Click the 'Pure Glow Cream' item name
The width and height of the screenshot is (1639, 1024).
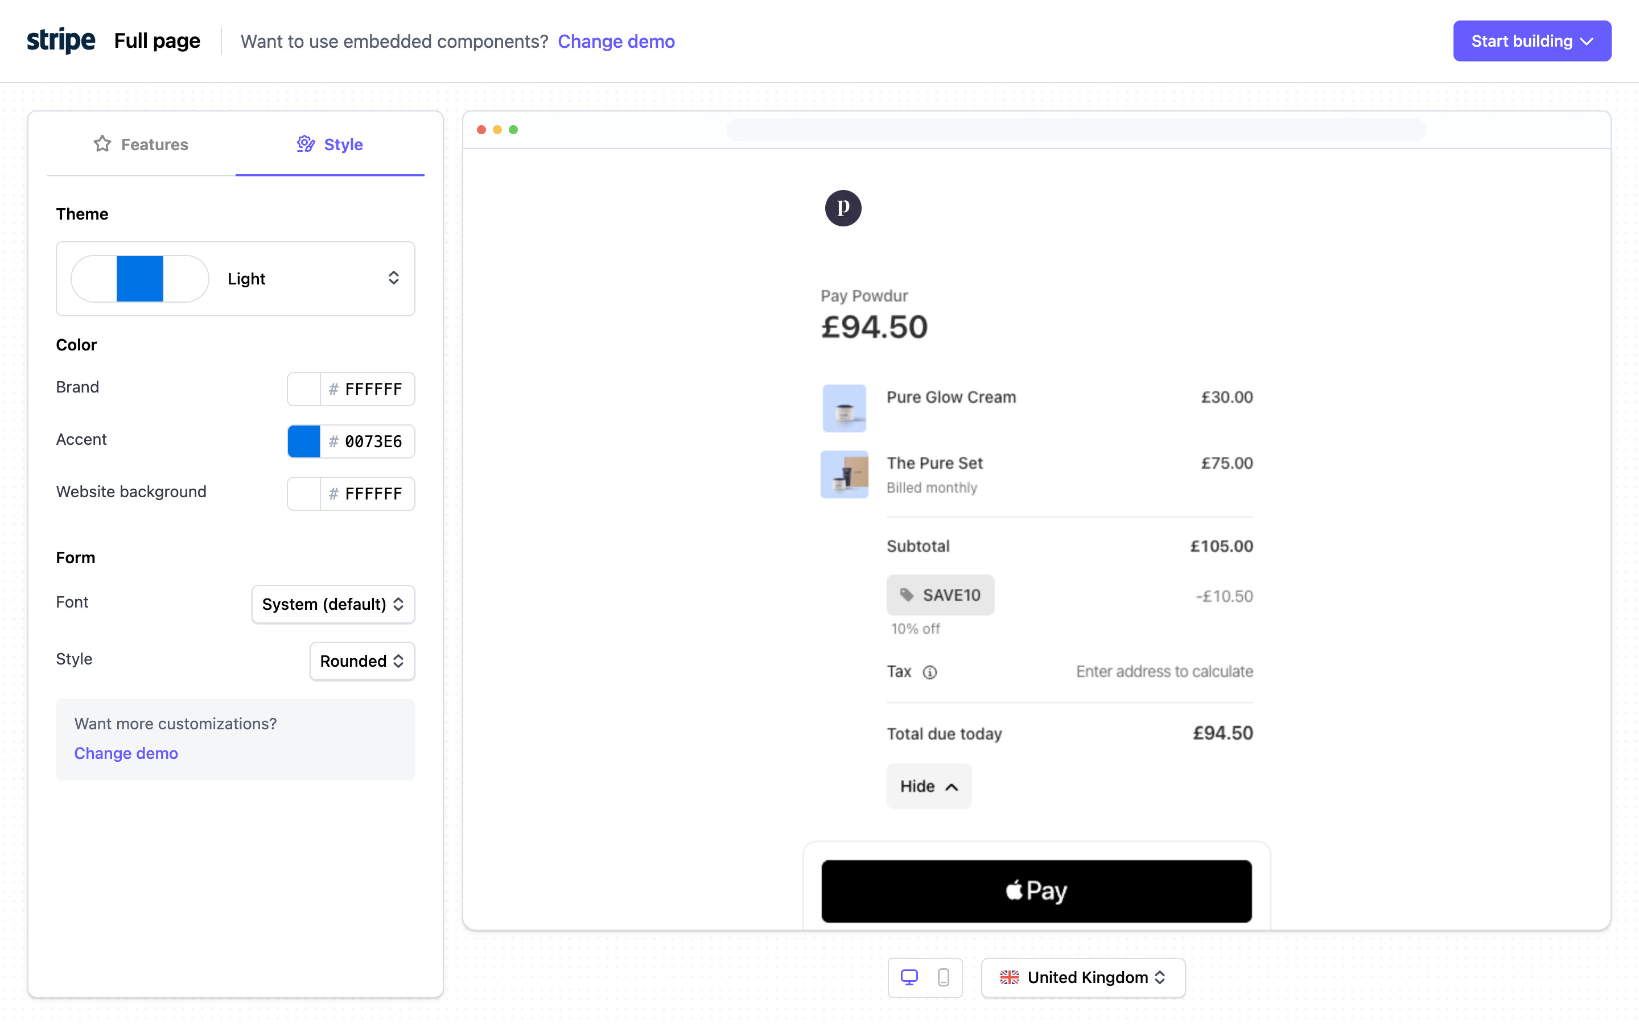click(951, 397)
